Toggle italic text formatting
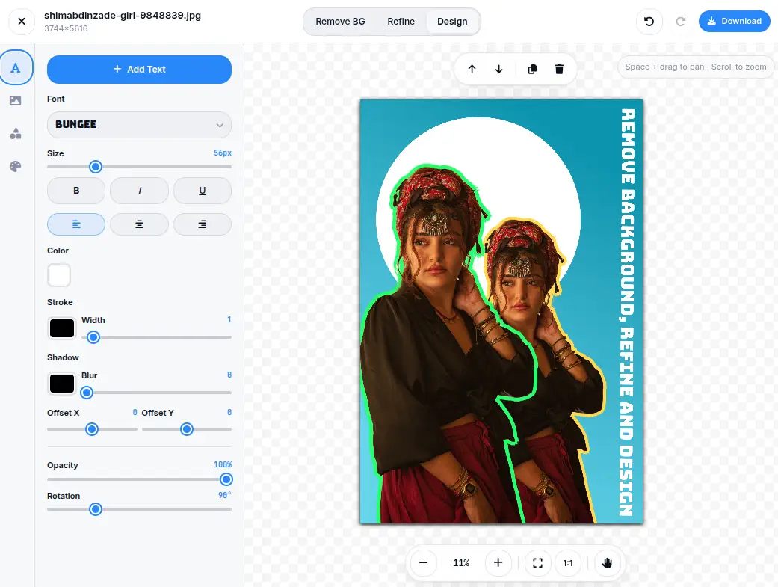This screenshot has width=778, height=587. (140, 191)
